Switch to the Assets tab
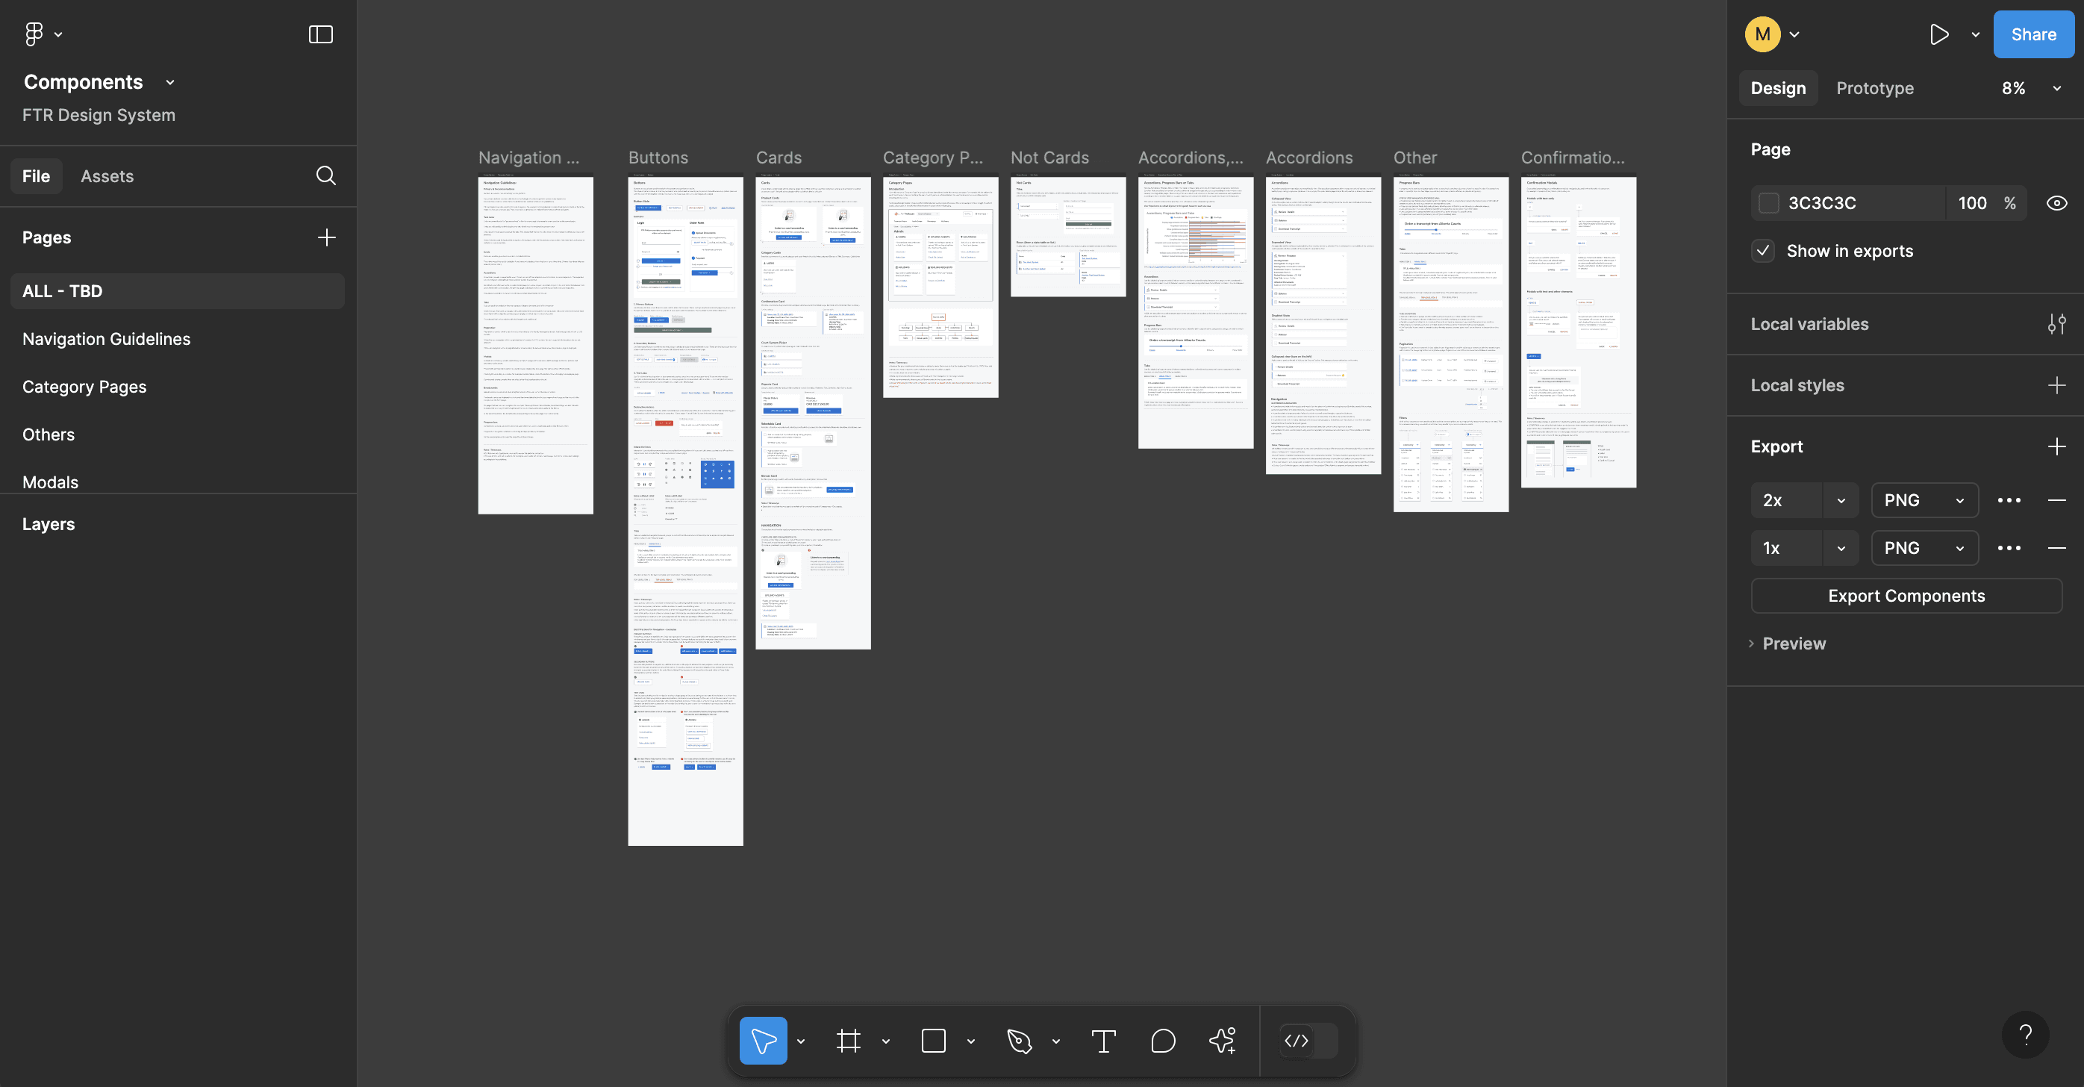Screen dimensions: 2084x1087 point(107,175)
